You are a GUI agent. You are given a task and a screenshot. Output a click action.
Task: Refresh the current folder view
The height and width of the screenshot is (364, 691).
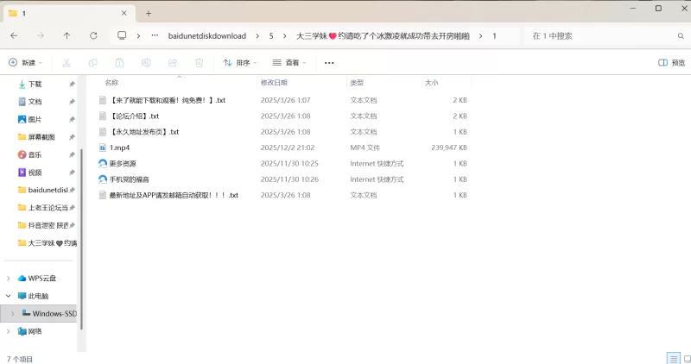pyautogui.click(x=93, y=35)
